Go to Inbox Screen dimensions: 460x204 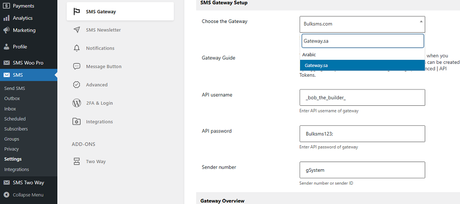[x=10, y=108]
